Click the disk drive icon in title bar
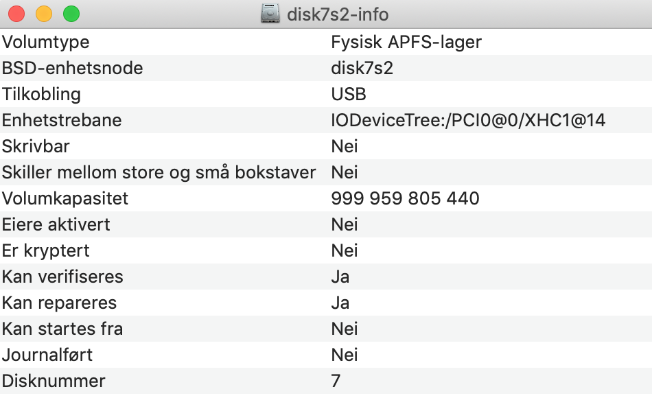652x398 pixels. (270, 14)
